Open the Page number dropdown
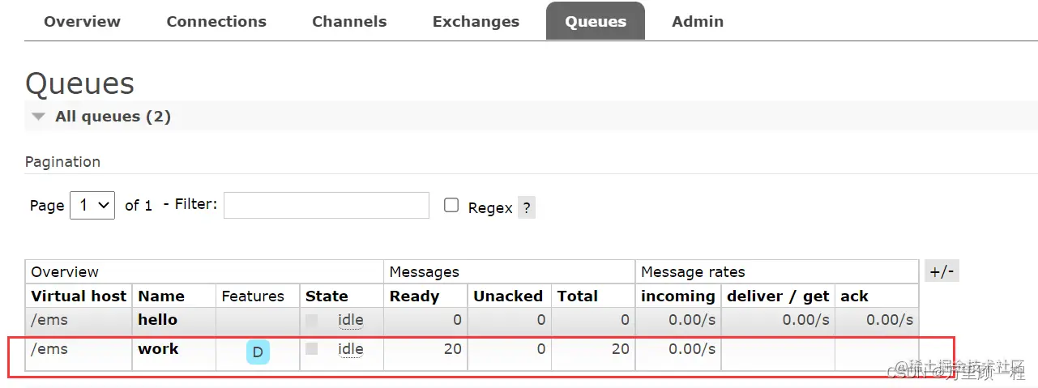1038x388 pixels. 92,205
